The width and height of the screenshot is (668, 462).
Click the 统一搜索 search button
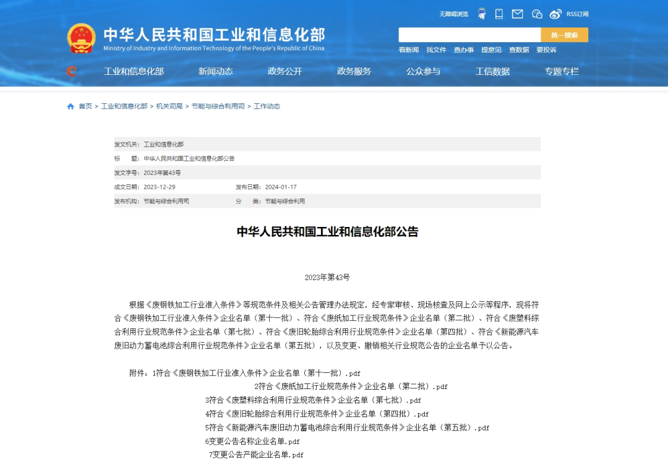pos(565,35)
